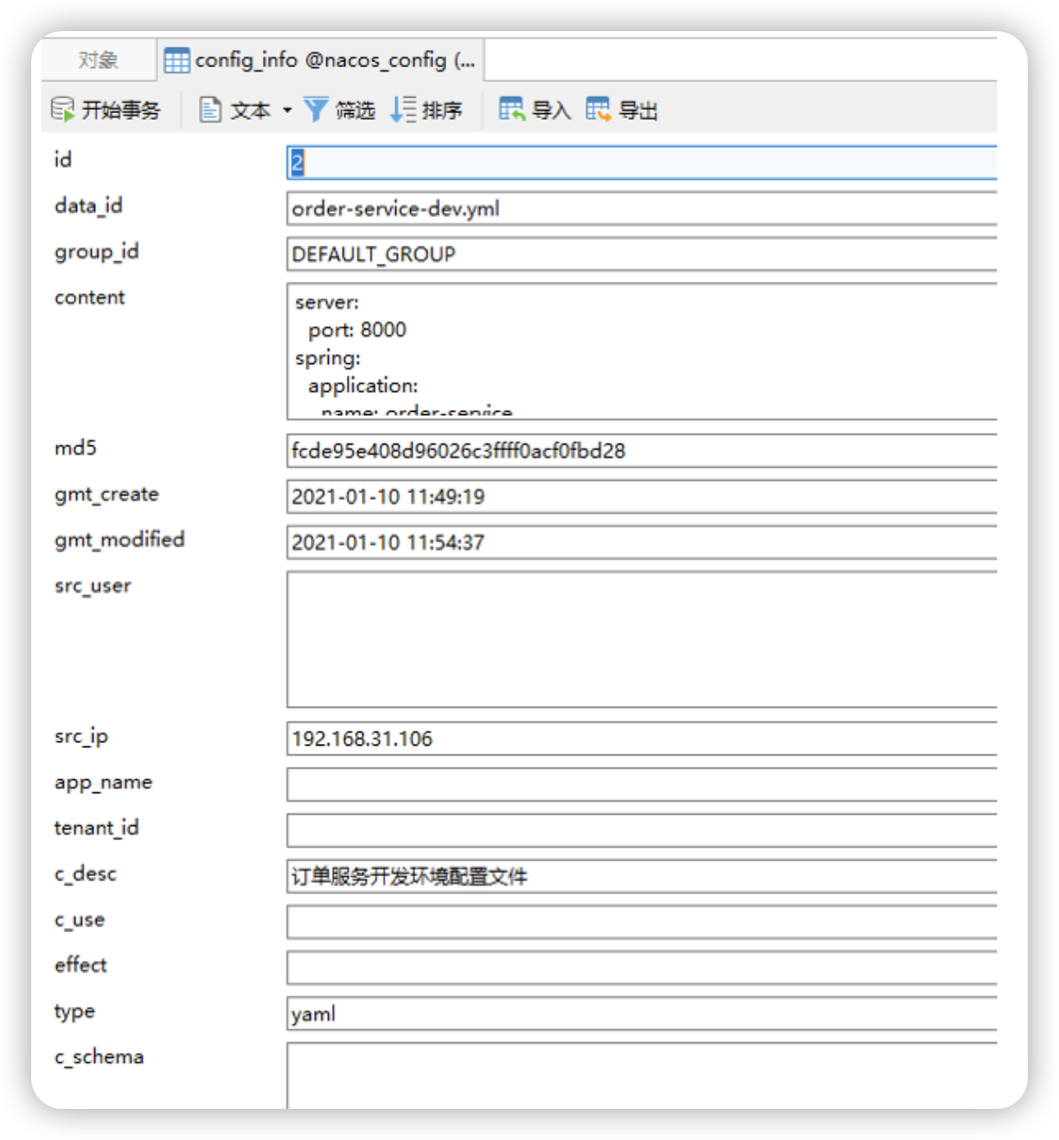Click the data_id field order-service-dev.yml
Image resolution: width=1059 pixels, height=1140 pixels.
641,208
